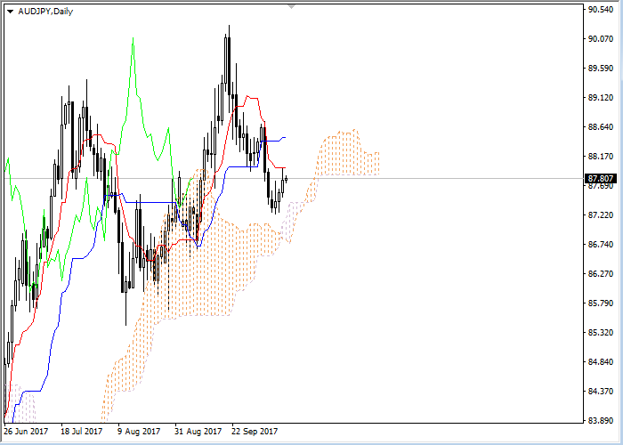Click the 85.790 price scale label

pos(601,303)
